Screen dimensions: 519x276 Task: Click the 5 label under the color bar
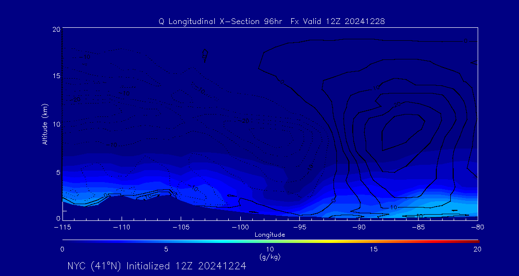[166, 250]
